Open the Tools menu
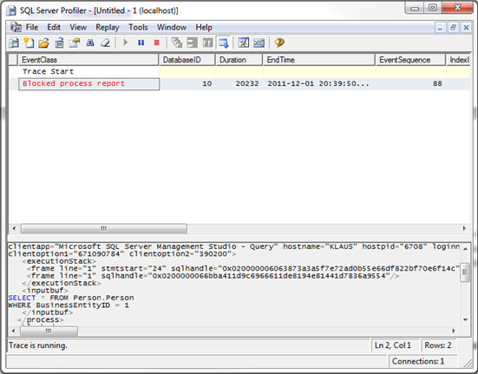 [x=138, y=28]
